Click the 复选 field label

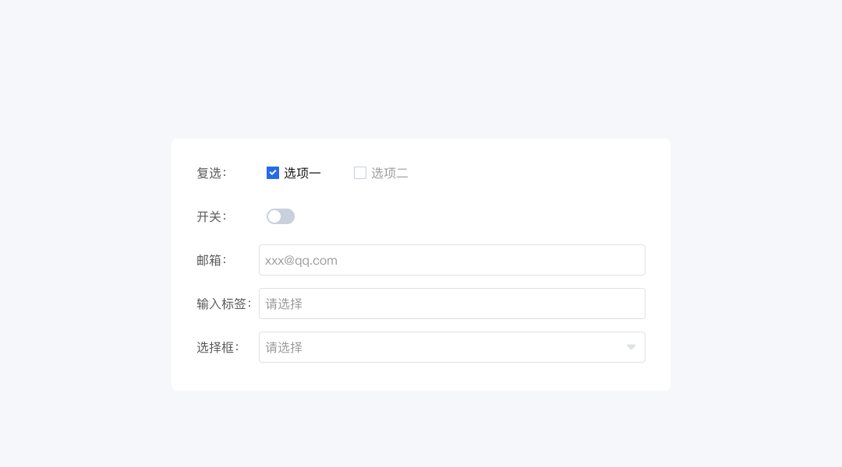pos(210,173)
